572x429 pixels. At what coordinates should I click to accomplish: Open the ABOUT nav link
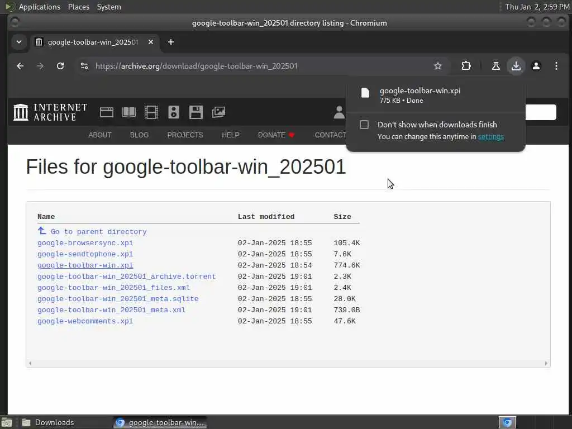[100, 135]
